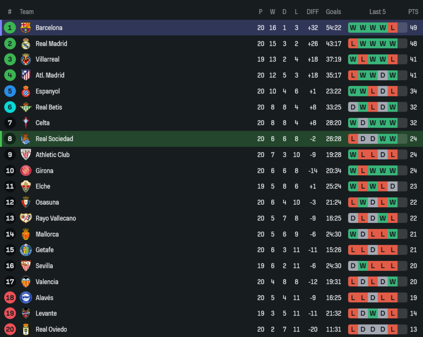Select the Real Sociedad team name

(54, 139)
